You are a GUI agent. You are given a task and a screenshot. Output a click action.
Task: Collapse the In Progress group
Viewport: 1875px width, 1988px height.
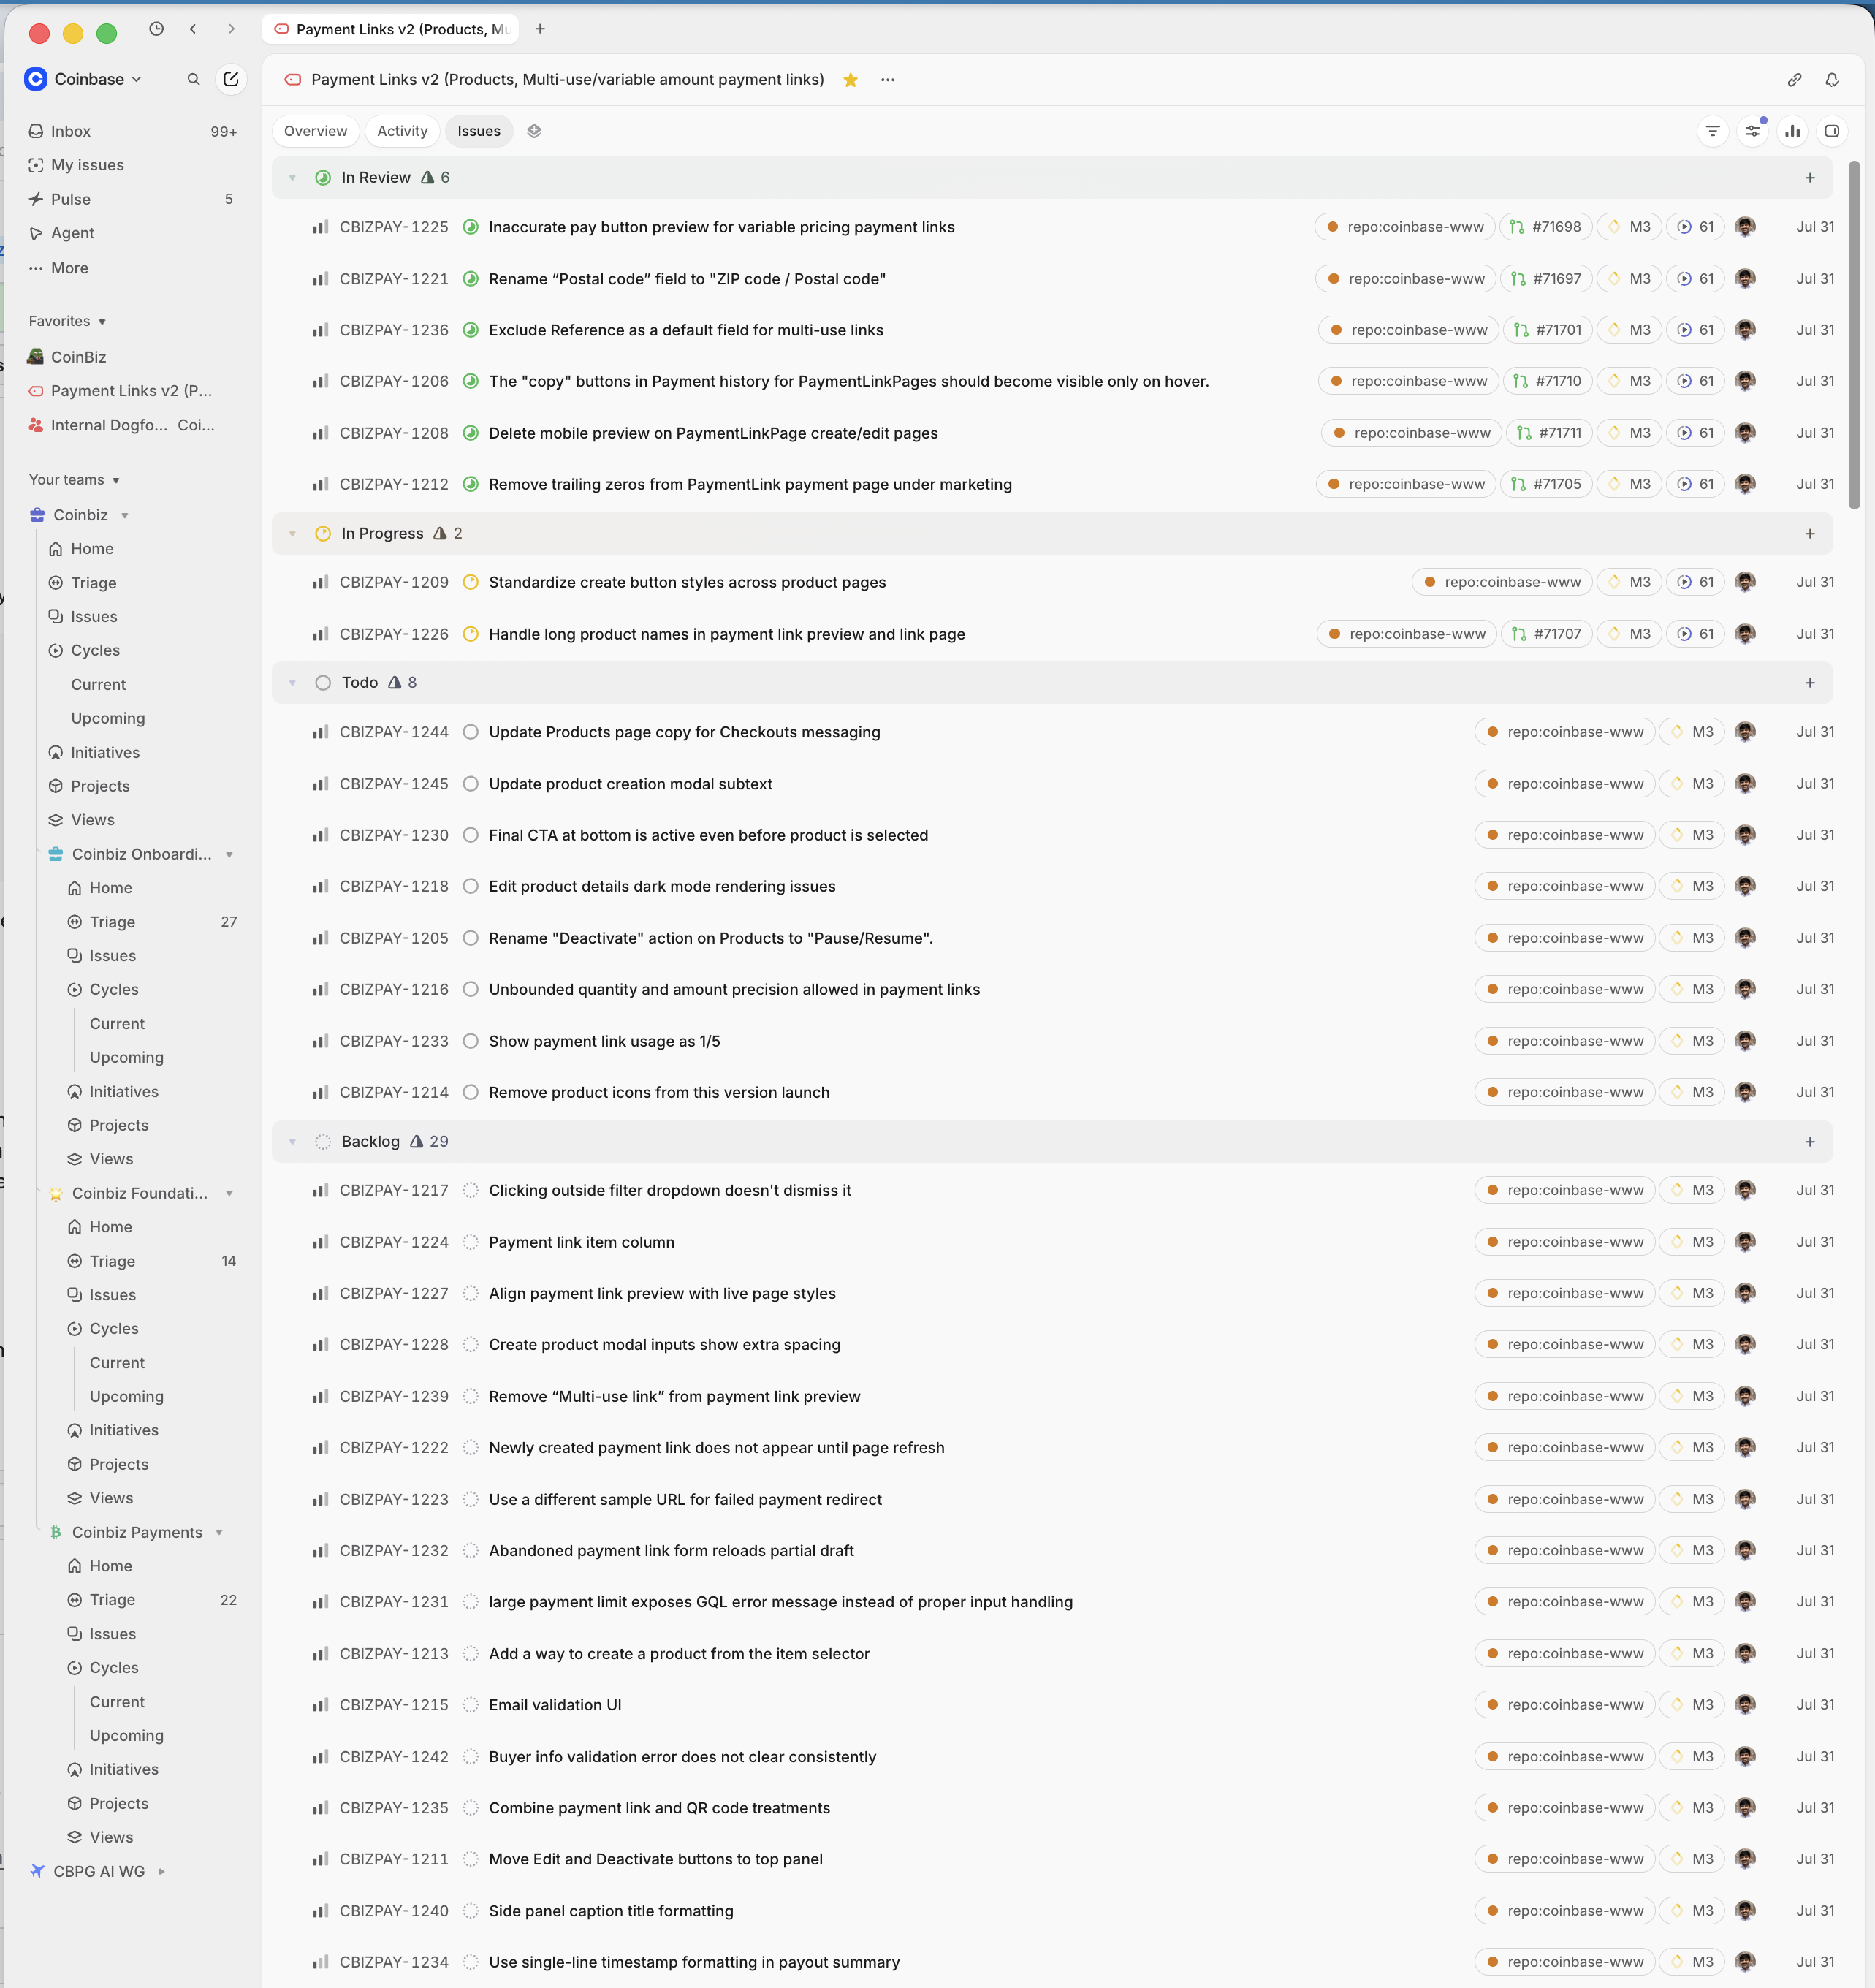click(292, 534)
